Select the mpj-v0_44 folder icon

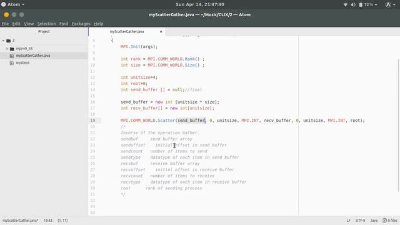point(12,49)
